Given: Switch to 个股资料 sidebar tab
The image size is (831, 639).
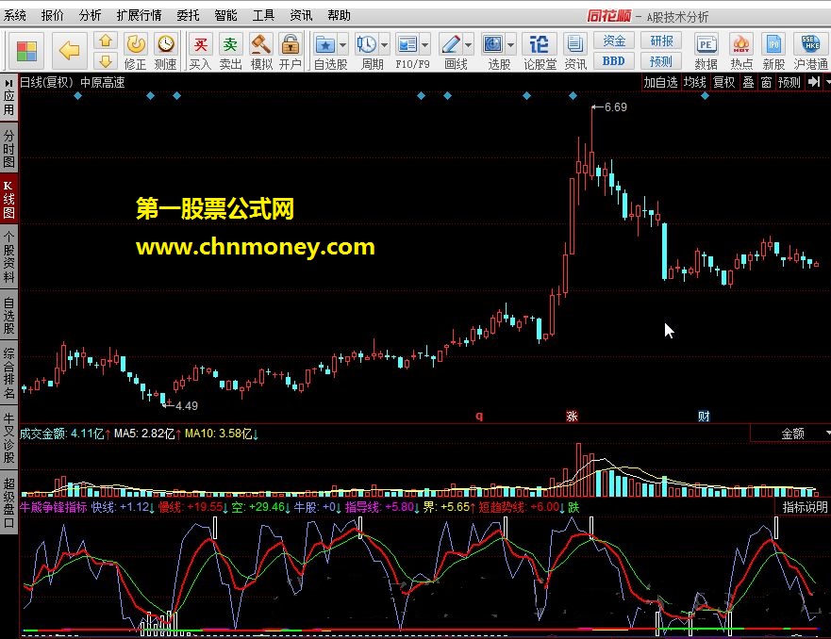Looking at the screenshot, I should (x=9, y=256).
